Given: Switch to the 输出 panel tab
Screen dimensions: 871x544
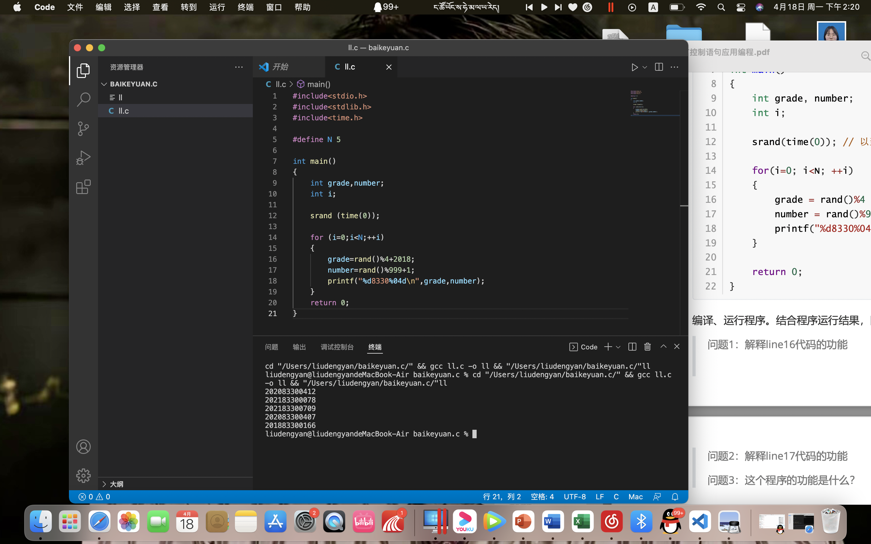Looking at the screenshot, I should coord(299,347).
